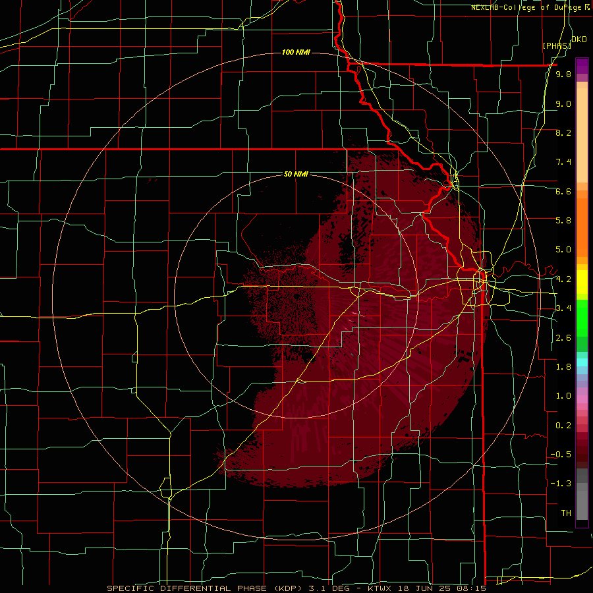Click the 5.8 scale value
Image resolution: width=593 pixels, height=593 pixels.
(x=563, y=220)
